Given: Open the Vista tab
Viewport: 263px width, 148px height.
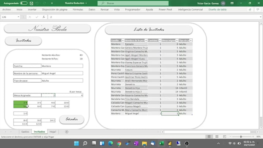Looking at the screenshot, I should 117,10.
